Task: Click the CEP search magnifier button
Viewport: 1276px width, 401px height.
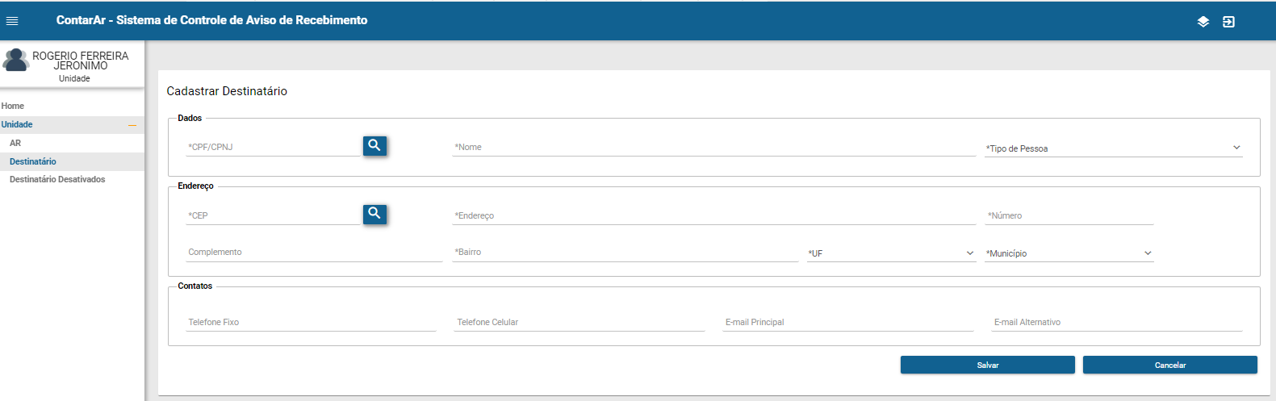Action: point(374,215)
